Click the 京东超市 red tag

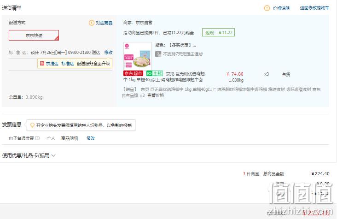[x=133, y=73]
